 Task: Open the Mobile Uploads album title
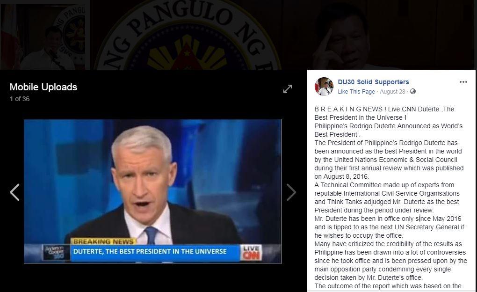[x=43, y=87]
